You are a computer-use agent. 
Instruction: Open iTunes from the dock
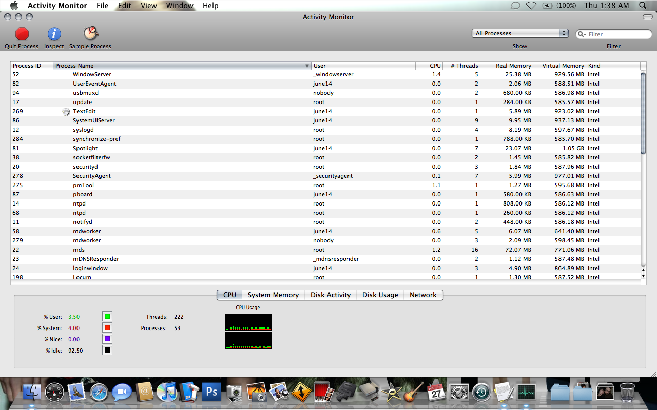166,392
